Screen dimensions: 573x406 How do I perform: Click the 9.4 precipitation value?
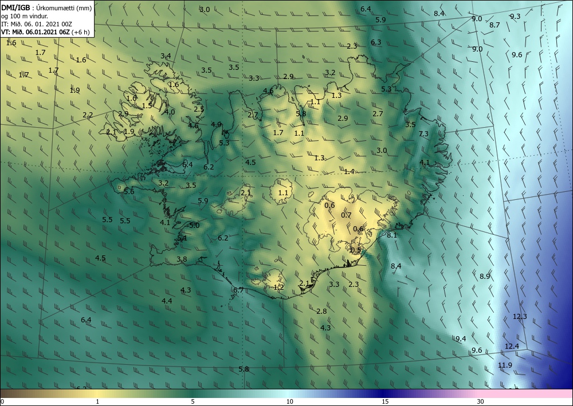(461, 339)
